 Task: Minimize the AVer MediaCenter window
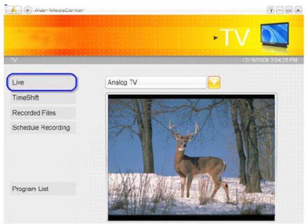tap(279, 10)
